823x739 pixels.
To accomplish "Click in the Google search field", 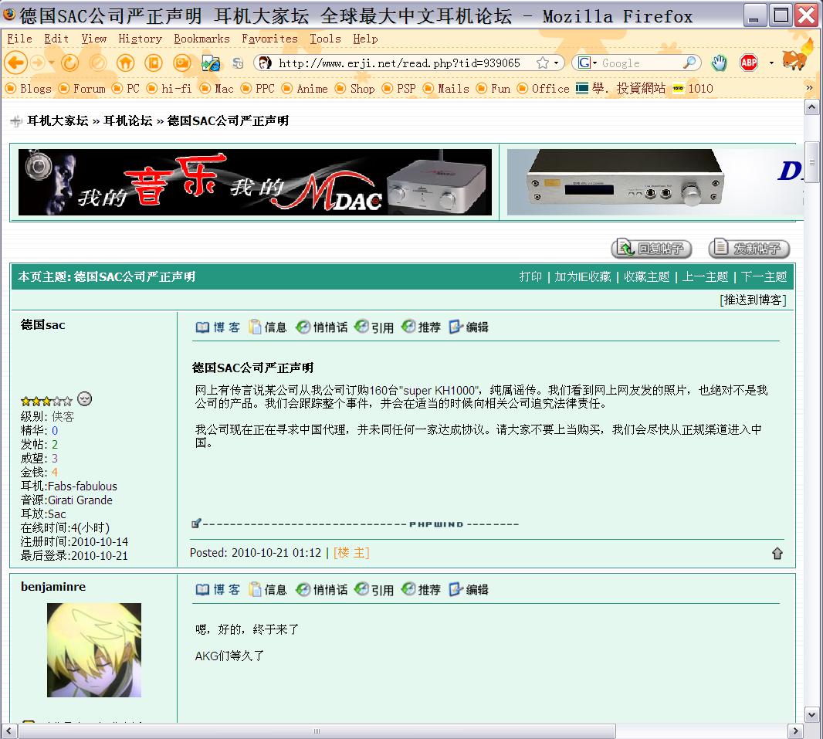I will coord(640,63).
